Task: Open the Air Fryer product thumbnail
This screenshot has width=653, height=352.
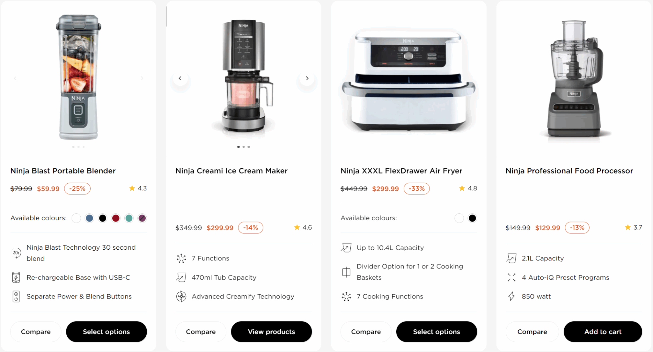Action: [408, 80]
